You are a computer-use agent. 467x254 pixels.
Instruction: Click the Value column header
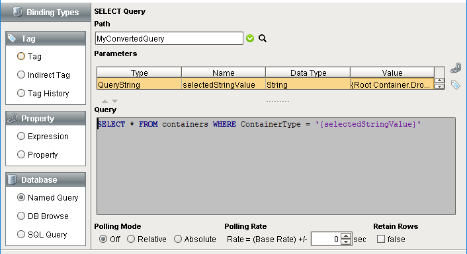392,73
